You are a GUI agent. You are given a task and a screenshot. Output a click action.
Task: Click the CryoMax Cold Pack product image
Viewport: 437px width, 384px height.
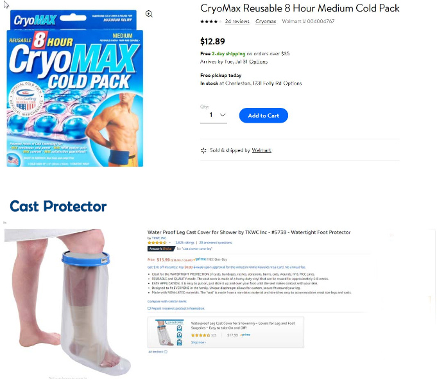tap(75, 89)
